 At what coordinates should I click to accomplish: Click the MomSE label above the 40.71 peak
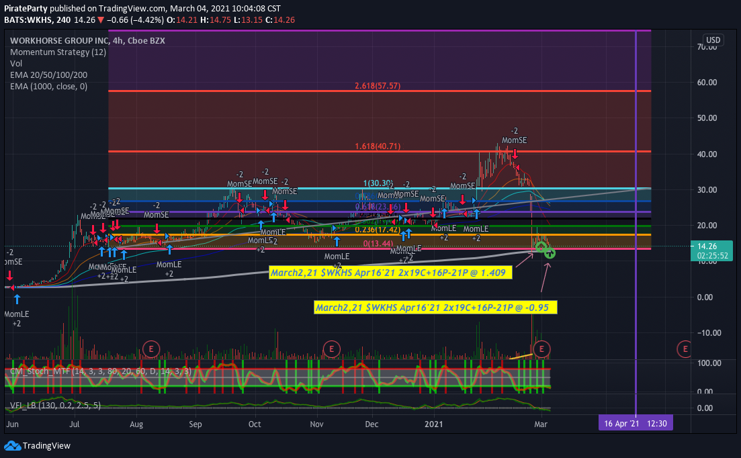point(514,140)
